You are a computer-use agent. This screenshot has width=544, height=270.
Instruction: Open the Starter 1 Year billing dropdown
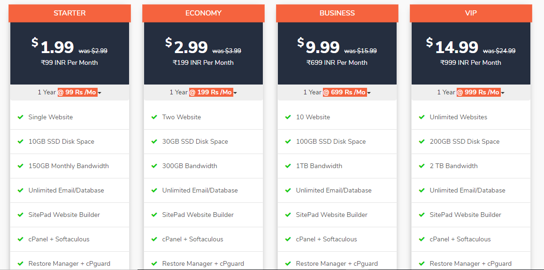(x=70, y=93)
